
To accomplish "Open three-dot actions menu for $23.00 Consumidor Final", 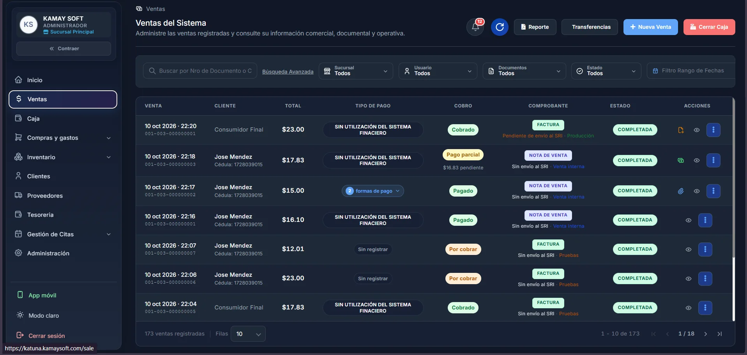I will click(713, 130).
